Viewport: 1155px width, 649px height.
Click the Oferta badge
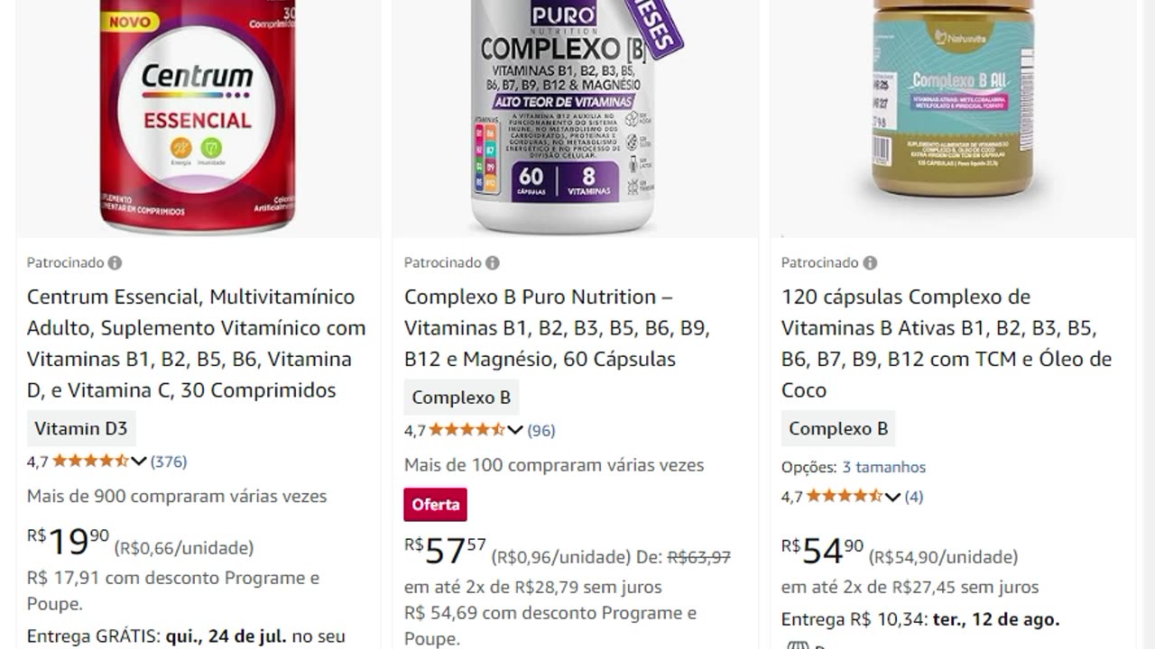[435, 505]
